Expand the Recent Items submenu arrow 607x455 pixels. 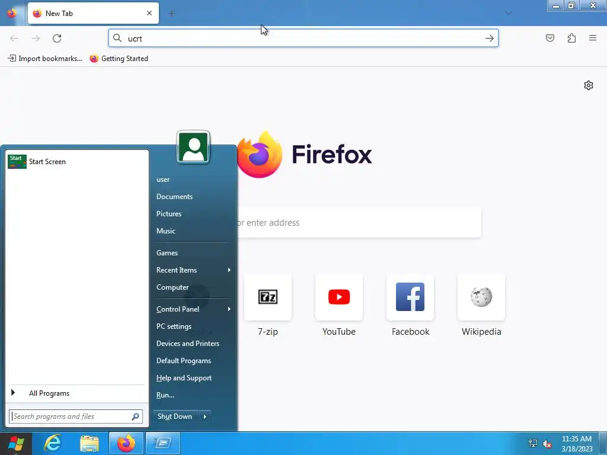tap(229, 270)
